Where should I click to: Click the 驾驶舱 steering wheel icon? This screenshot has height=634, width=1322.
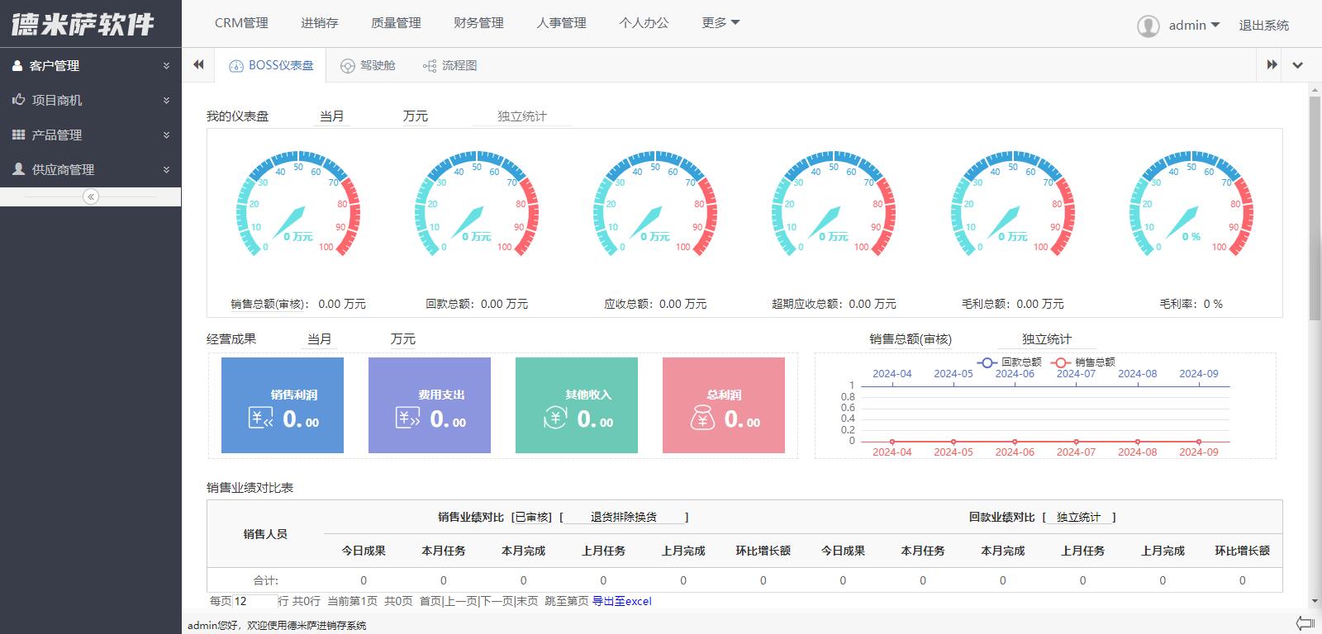(x=348, y=66)
